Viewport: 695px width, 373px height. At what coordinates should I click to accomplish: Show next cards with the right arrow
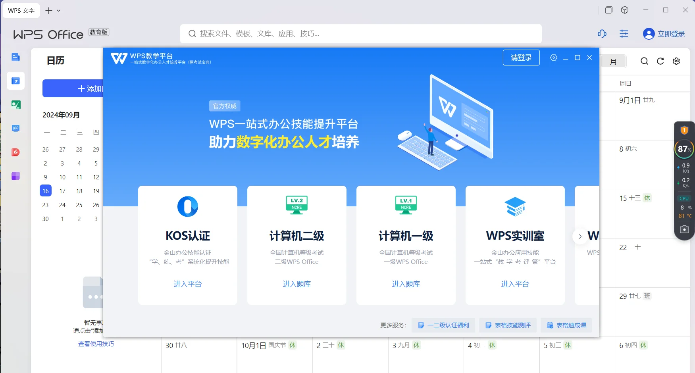tap(580, 236)
